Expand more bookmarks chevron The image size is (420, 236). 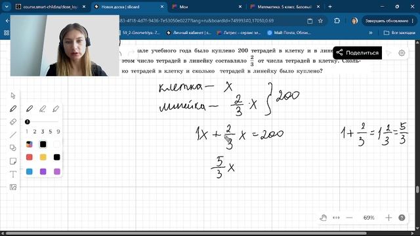pyautogui.click(x=371, y=33)
